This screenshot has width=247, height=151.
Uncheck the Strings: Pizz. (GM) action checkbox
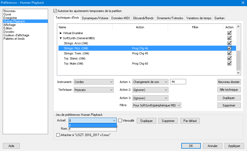tap(229, 48)
